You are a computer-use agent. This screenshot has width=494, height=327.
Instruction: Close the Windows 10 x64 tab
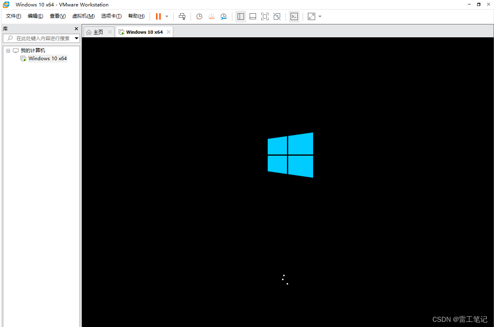[x=168, y=32]
